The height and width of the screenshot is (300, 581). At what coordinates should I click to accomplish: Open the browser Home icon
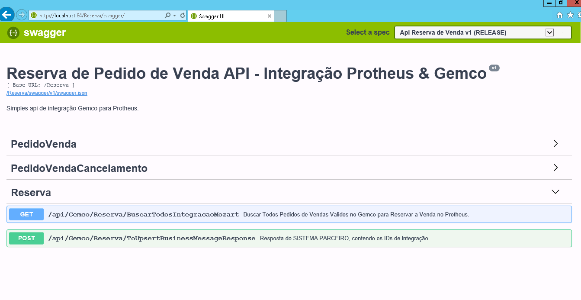560,15
